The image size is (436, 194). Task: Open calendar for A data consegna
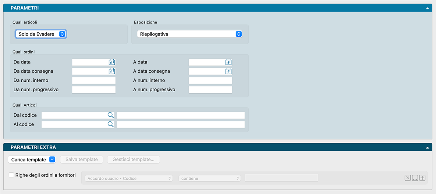point(228,71)
